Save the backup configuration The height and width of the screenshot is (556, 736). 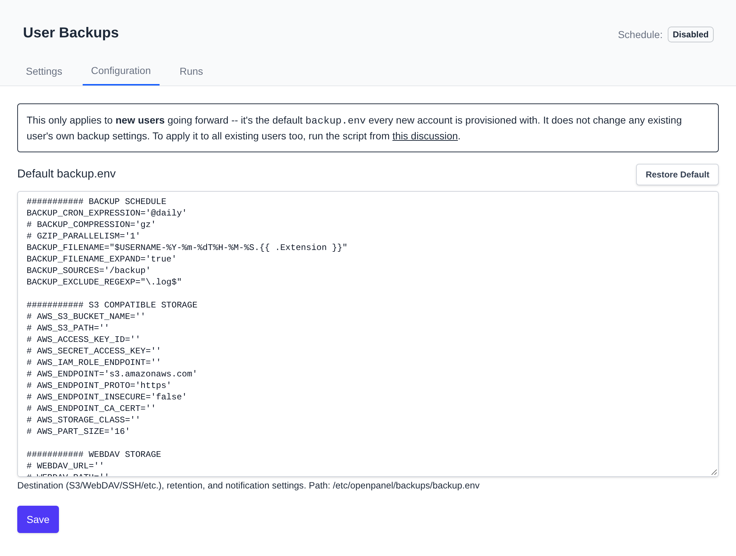pyautogui.click(x=38, y=519)
